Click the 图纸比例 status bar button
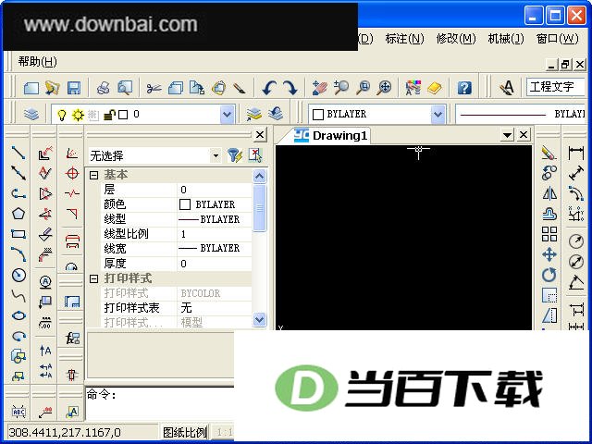This screenshot has height=444, width=592. 185,432
